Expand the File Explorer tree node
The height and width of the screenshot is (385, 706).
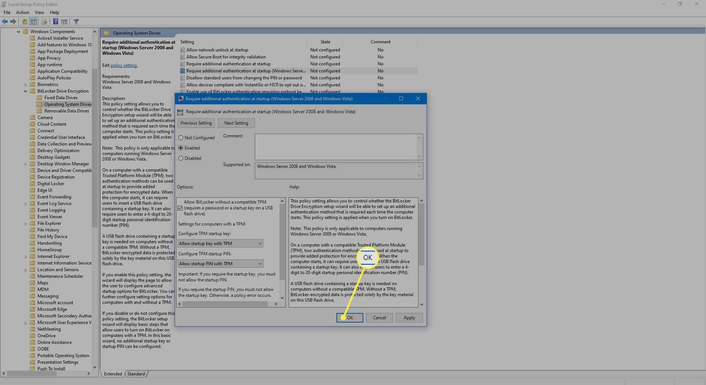[25, 223]
